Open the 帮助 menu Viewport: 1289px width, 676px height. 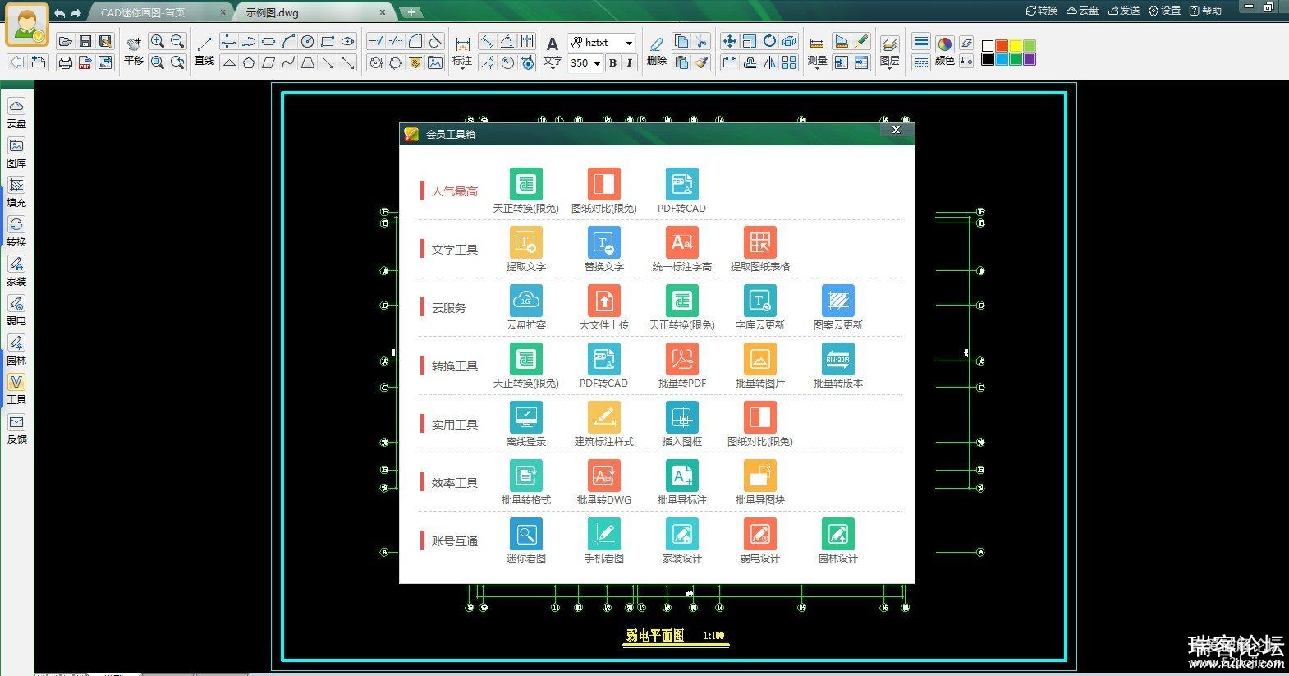[x=1205, y=11]
